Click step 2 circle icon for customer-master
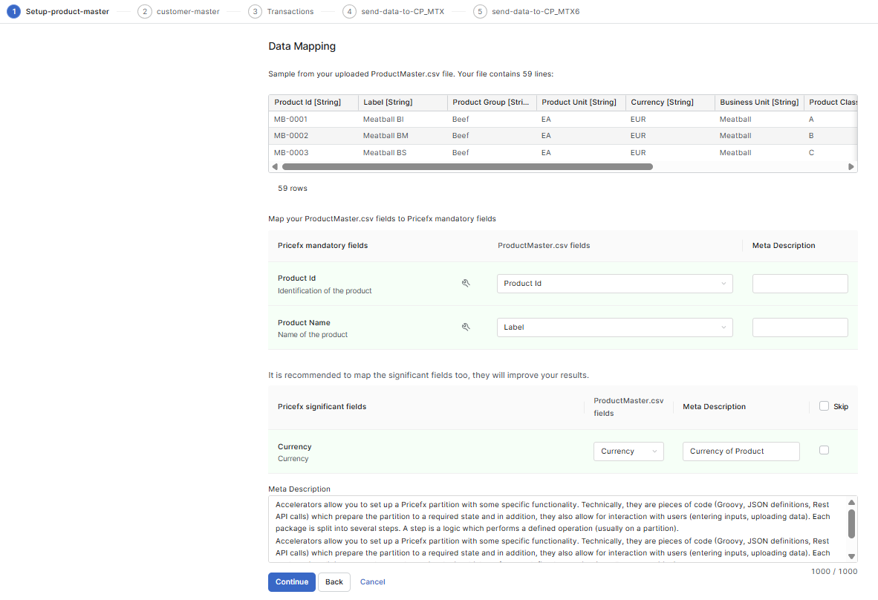Screen dimensions: 878x600 pyautogui.click(x=144, y=11)
